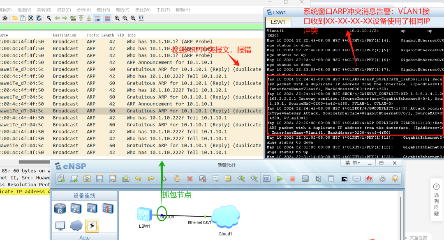Image resolution: width=444 pixels, height=240 pixels.
Task: Click the Huawei logo toolbar icon
Action: click(x=369, y=178)
